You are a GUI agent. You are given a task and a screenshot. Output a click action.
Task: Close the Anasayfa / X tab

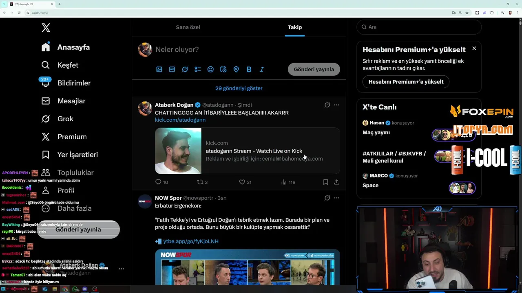pos(52,4)
